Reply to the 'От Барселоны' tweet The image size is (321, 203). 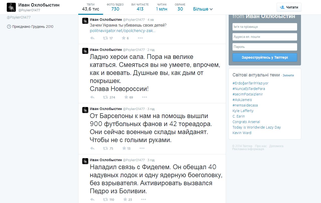92,148
